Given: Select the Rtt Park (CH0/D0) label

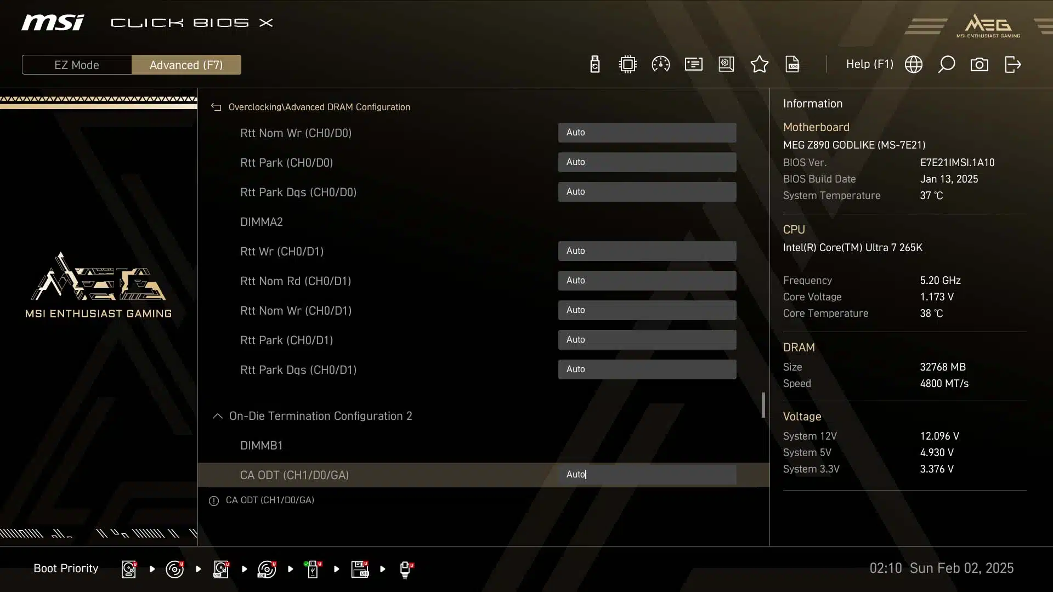Looking at the screenshot, I should click(286, 163).
